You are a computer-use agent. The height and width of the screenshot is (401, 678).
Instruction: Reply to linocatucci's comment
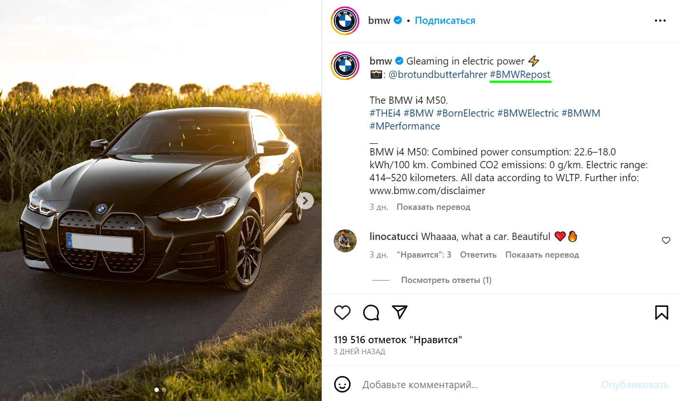(x=478, y=255)
